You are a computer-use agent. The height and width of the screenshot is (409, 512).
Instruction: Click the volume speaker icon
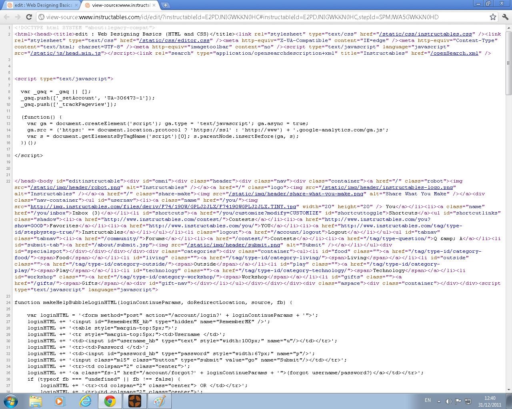pyautogui.click(x=448, y=400)
